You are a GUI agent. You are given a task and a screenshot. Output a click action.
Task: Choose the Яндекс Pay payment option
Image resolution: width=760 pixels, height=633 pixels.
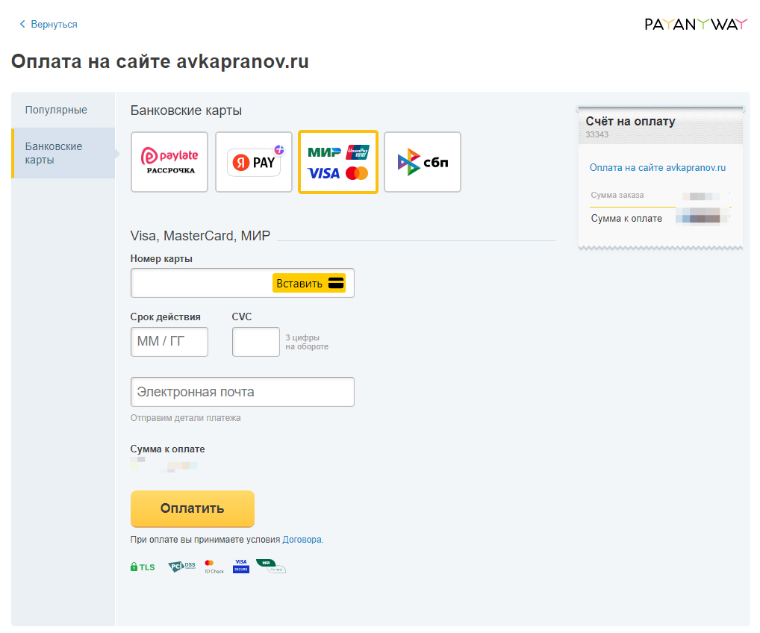click(254, 162)
